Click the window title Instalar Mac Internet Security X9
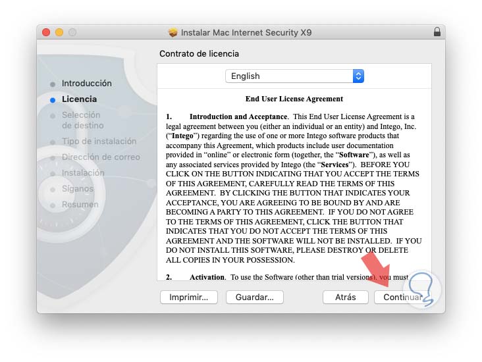Viewport: 482px width, 362px height. (x=246, y=32)
